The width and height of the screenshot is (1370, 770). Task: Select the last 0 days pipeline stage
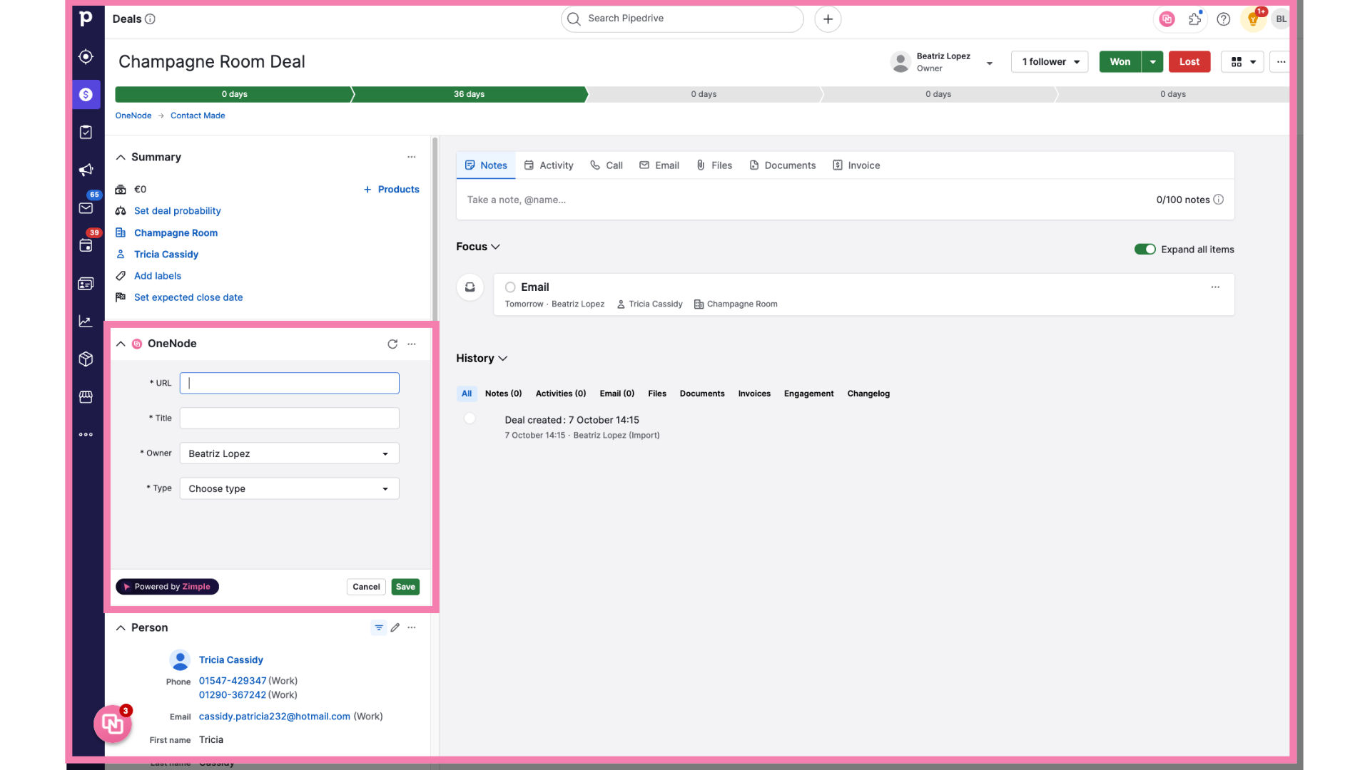pyautogui.click(x=1172, y=94)
